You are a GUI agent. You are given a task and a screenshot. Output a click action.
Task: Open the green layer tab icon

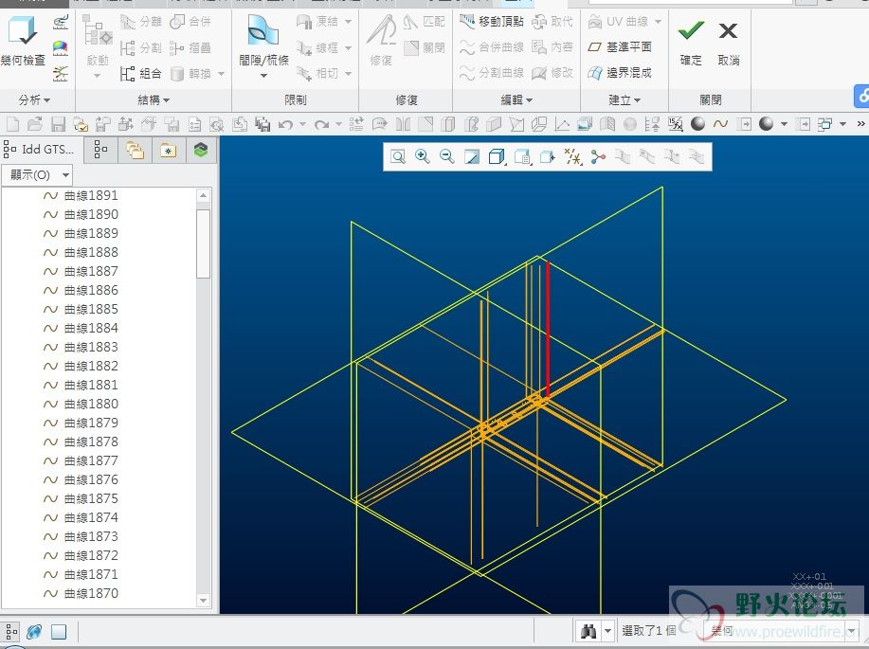click(201, 150)
